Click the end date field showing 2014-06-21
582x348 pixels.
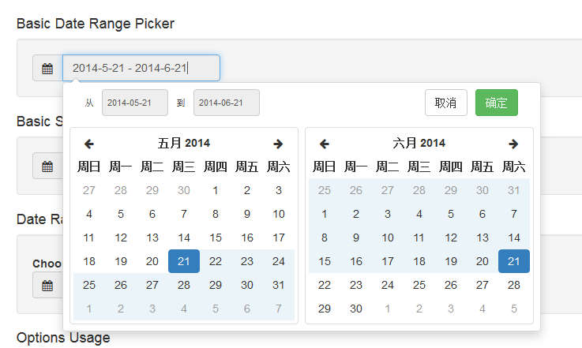tap(227, 103)
